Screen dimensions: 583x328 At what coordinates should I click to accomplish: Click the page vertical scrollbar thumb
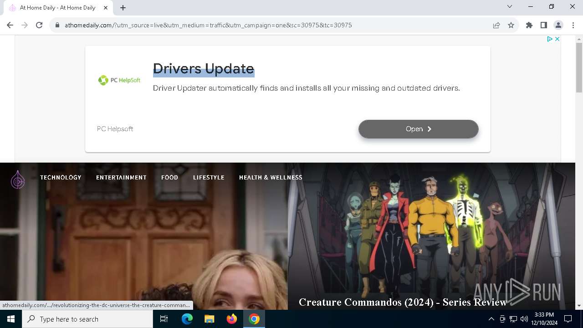(579, 67)
